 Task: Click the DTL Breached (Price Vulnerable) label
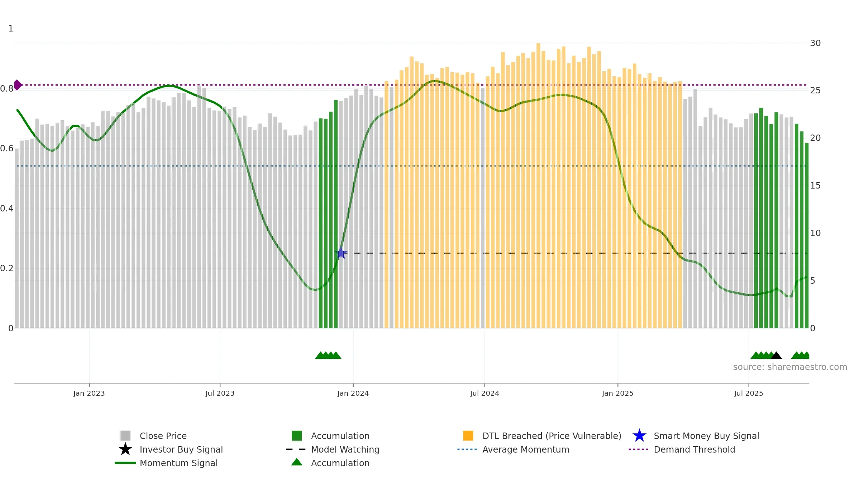(x=551, y=436)
